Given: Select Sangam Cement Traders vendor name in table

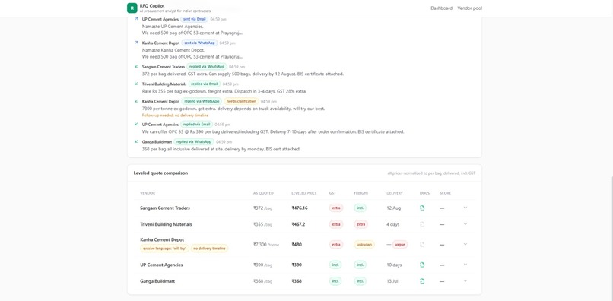Looking at the screenshot, I should (x=165, y=208).
